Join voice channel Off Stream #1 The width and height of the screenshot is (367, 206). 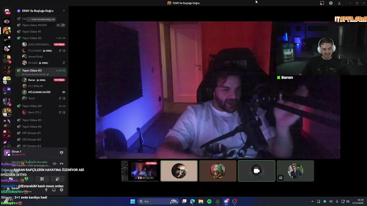(41, 133)
